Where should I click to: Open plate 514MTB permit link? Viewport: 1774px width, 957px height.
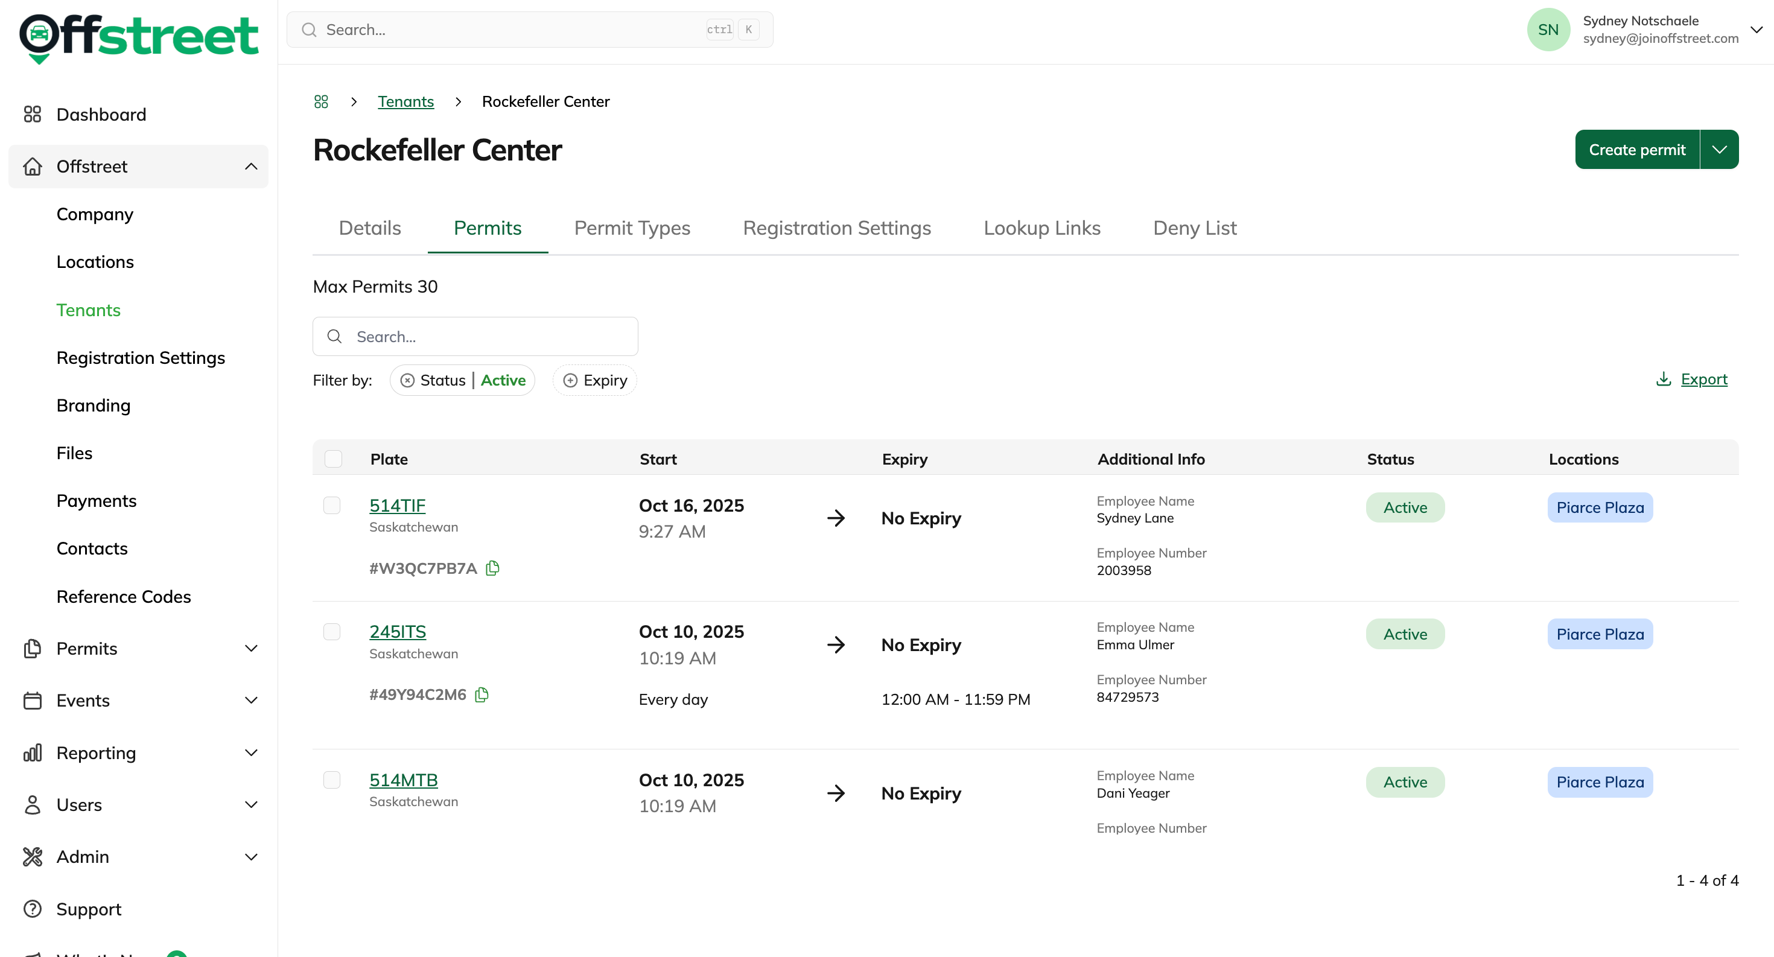point(404,780)
